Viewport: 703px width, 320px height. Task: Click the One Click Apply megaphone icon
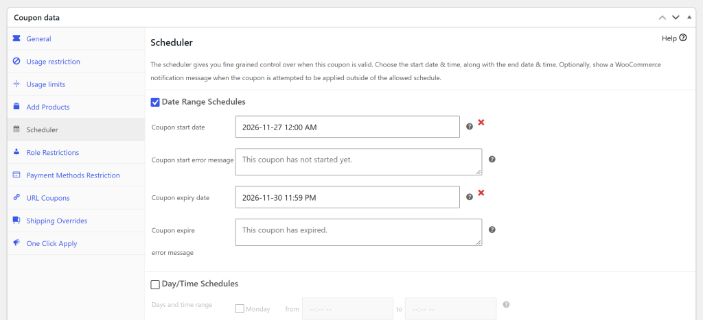coord(16,243)
